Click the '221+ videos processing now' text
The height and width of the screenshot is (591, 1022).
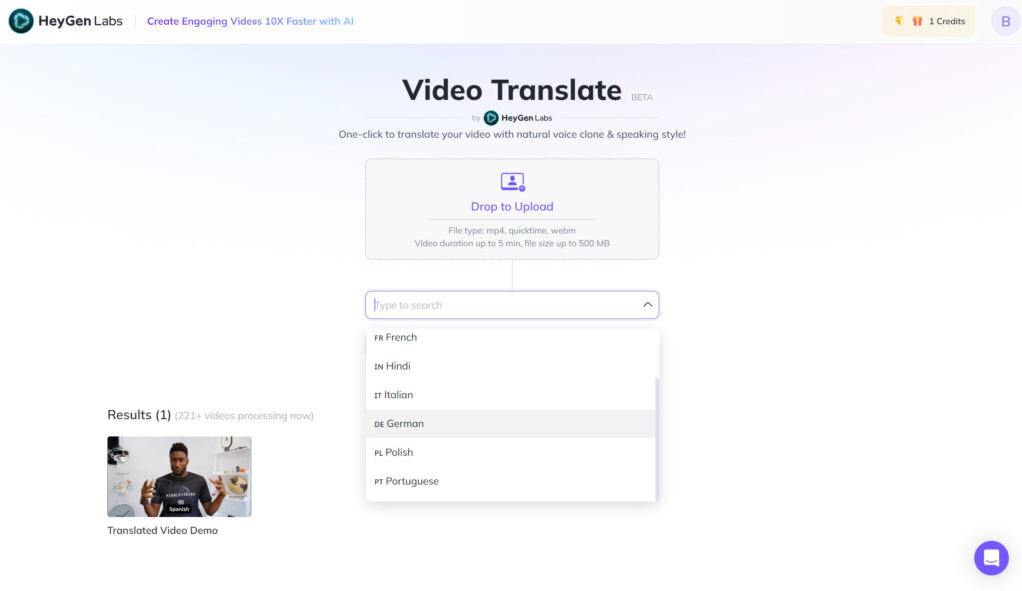[x=244, y=416]
